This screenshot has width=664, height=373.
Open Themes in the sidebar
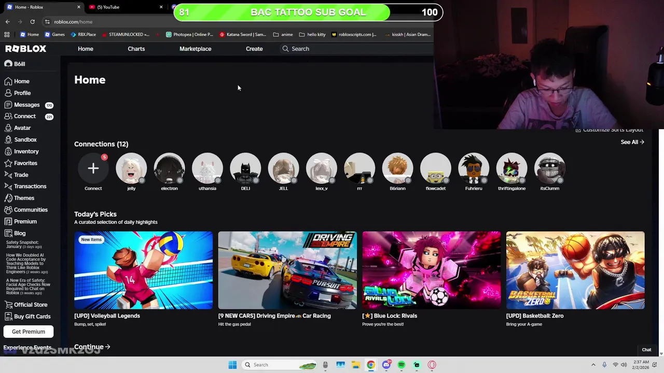coord(20,198)
